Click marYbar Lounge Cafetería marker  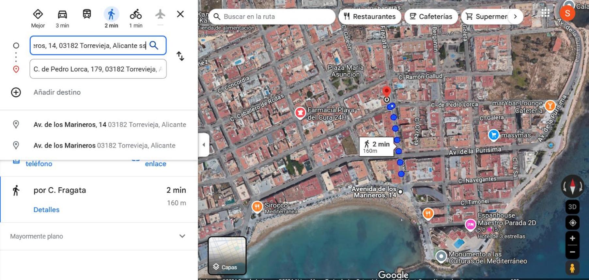pos(550,106)
